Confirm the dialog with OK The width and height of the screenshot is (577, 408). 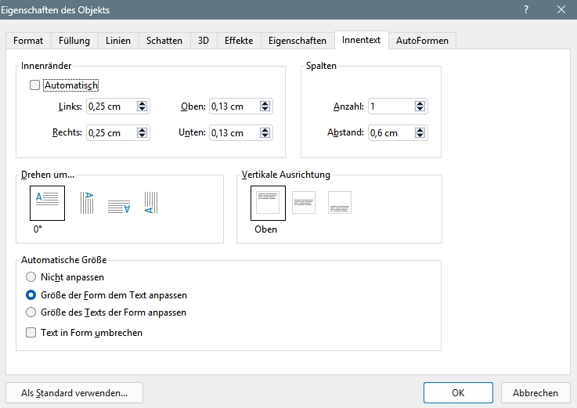(x=458, y=393)
